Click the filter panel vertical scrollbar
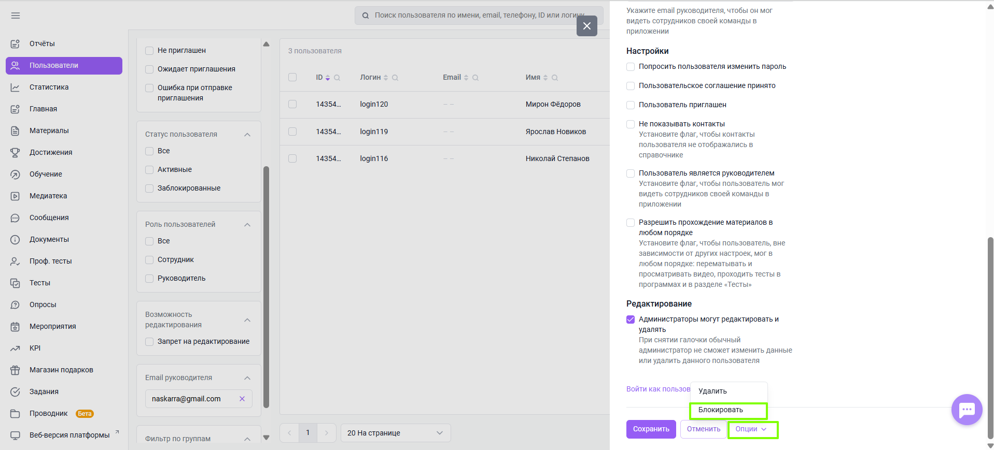Screen dimensions: 994x450 point(267,287)
